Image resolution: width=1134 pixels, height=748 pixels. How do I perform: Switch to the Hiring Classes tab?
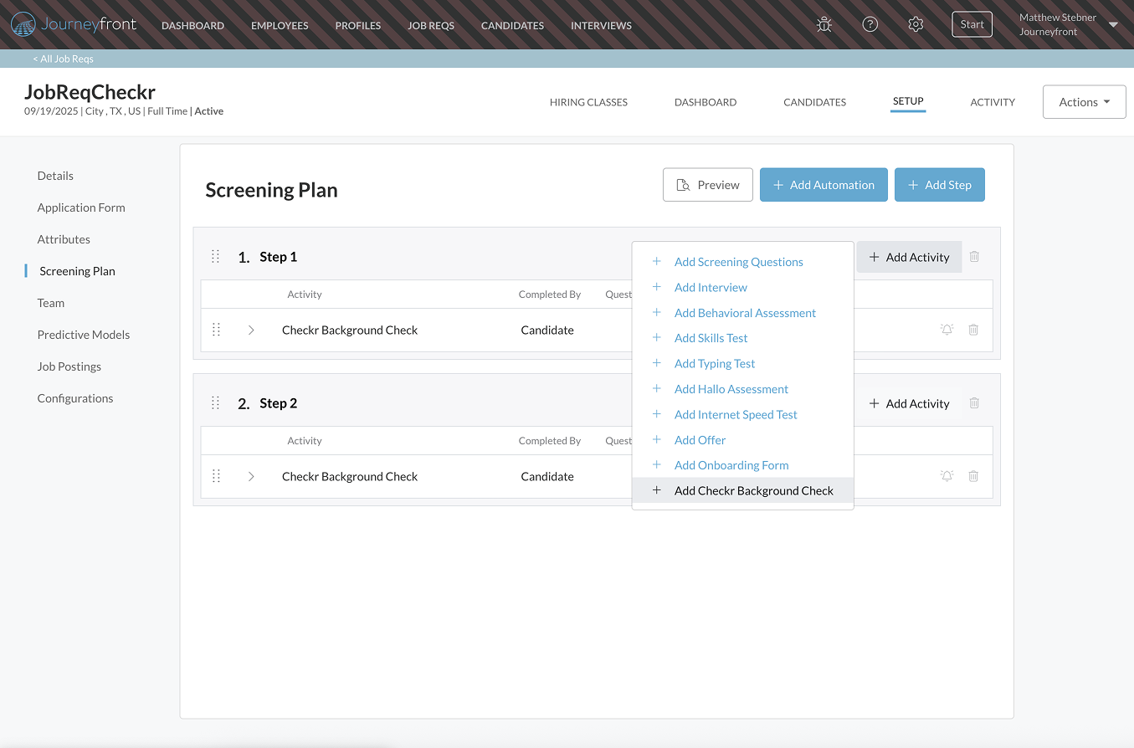588,102
